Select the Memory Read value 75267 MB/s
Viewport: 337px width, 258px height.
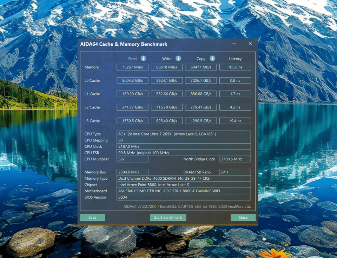click(132, 67)
